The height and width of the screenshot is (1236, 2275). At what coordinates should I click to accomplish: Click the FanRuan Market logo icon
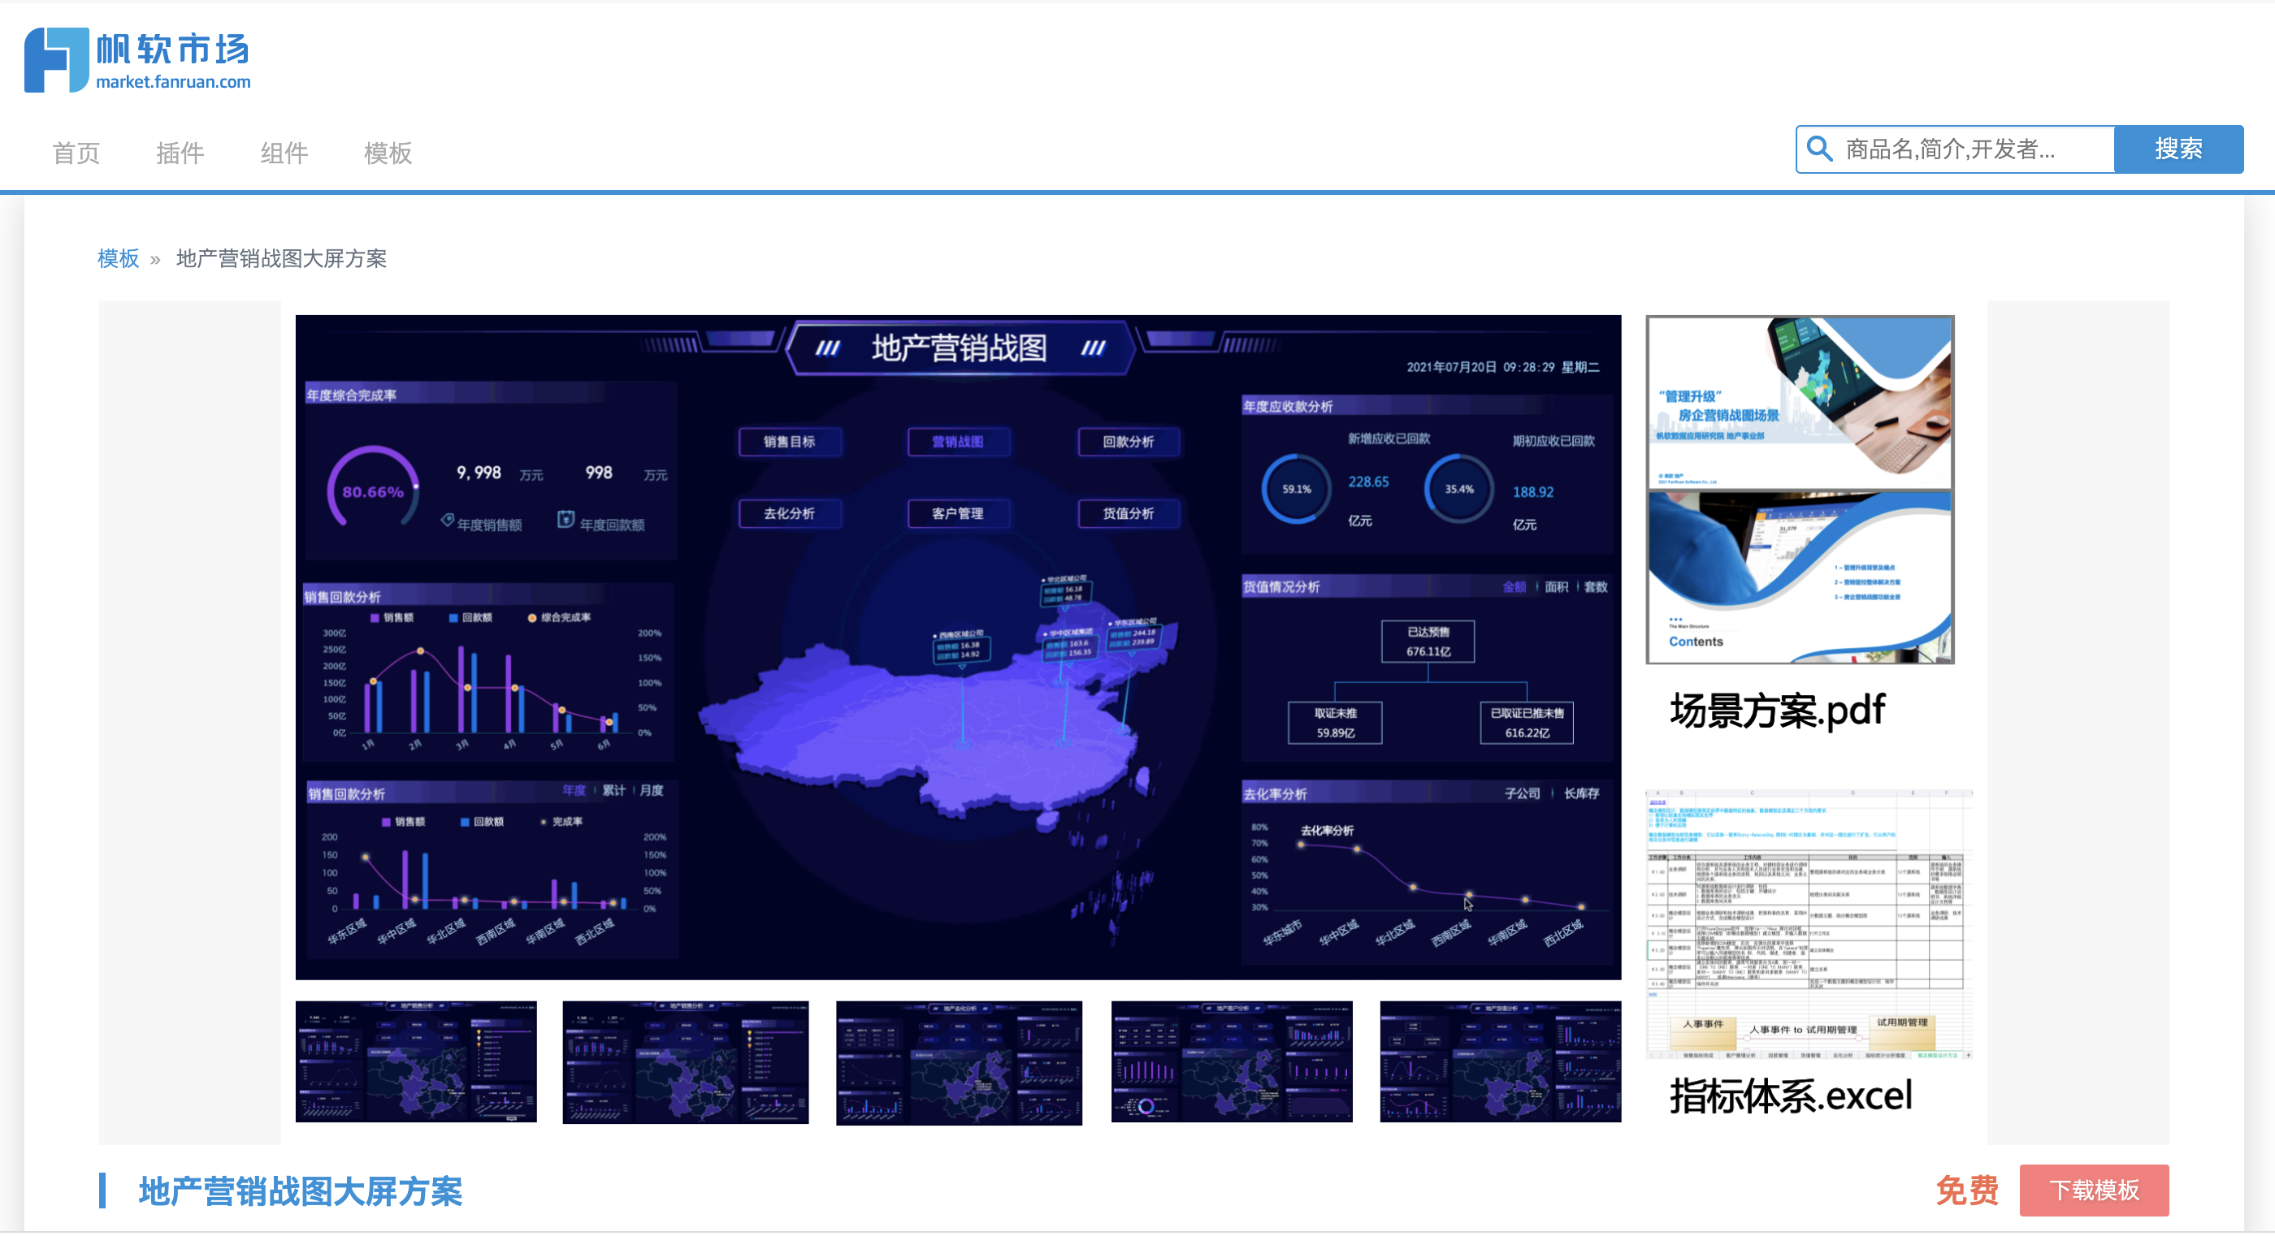[x=57, y=60]
